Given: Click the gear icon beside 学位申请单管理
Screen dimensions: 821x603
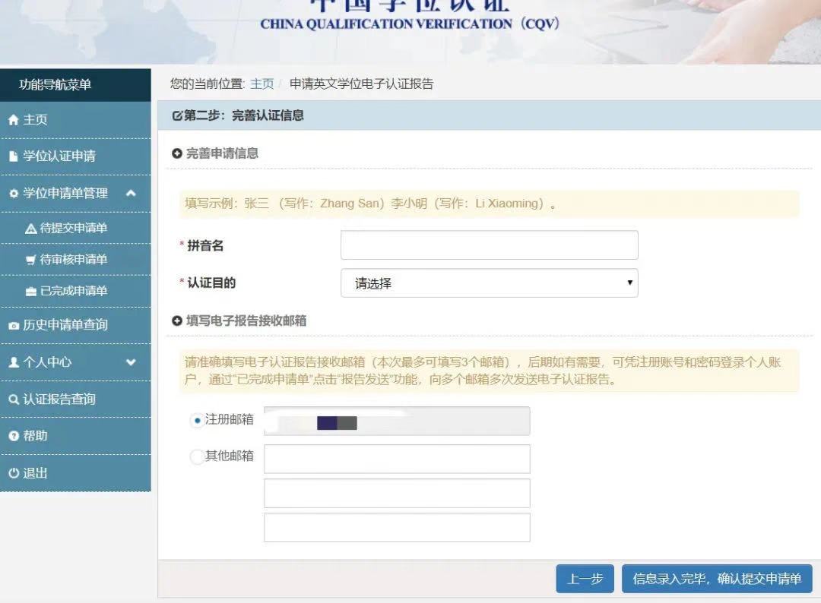Looking at the screenshot, I should [x=13, y=194].
